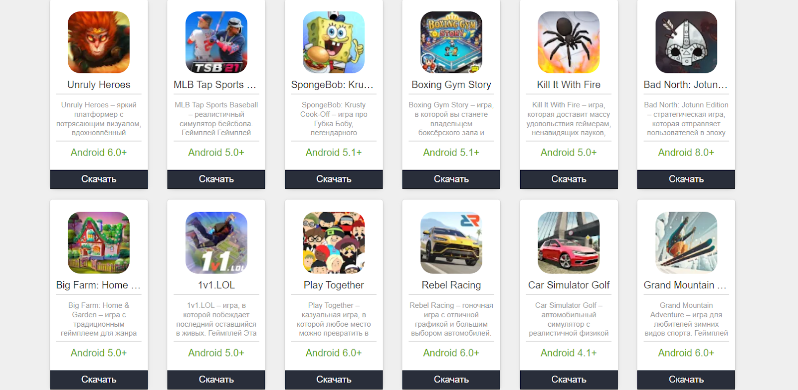The height and width of the screenshot is (390, 798).
Task: Select the Big Farm house icon
Action: point(99,243)
